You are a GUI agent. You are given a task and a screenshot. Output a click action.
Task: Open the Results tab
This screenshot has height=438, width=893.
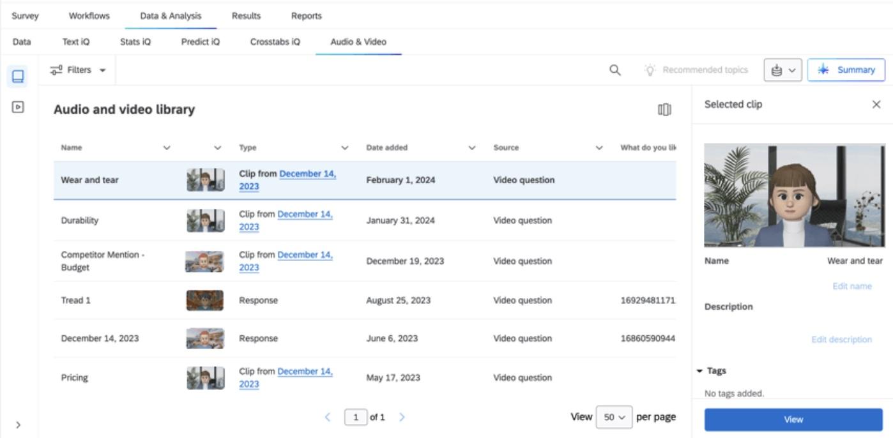[x=245, y=15]
